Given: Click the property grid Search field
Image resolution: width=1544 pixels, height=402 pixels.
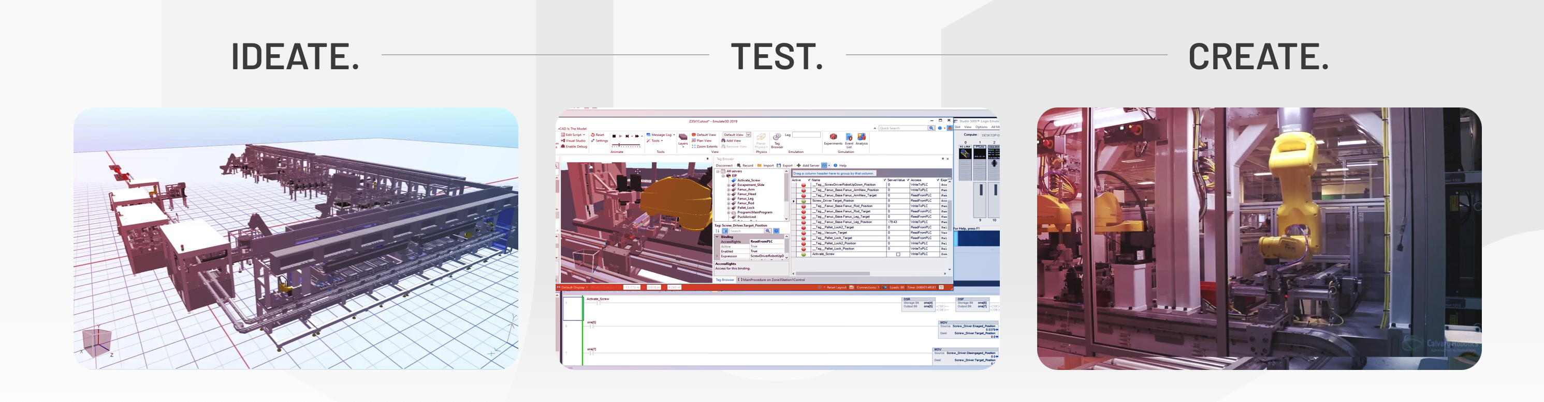Looking at the screenshot, I should coord(746,231).
